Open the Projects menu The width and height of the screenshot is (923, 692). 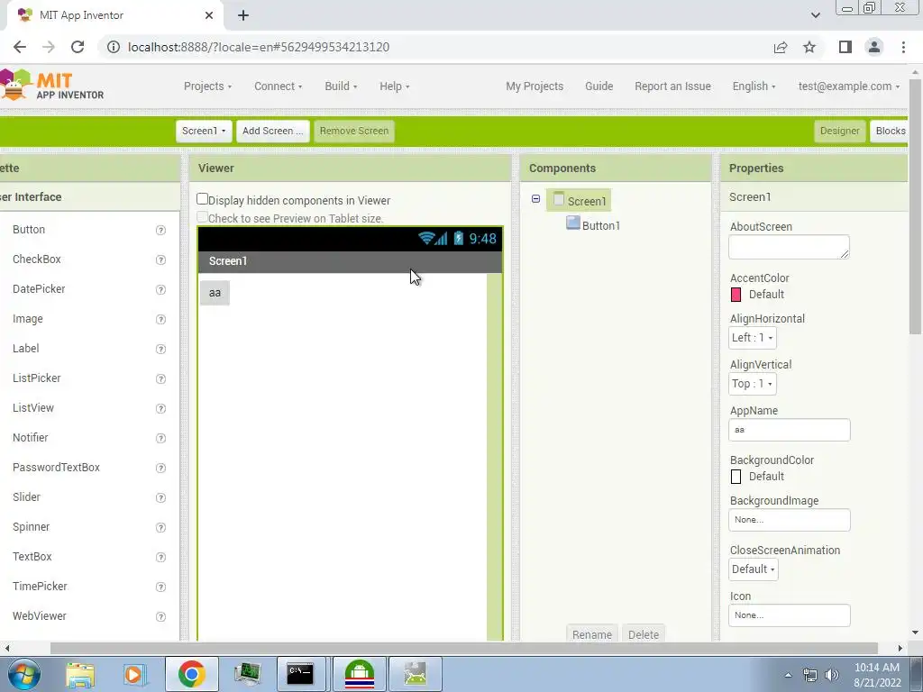pos(208,86)
